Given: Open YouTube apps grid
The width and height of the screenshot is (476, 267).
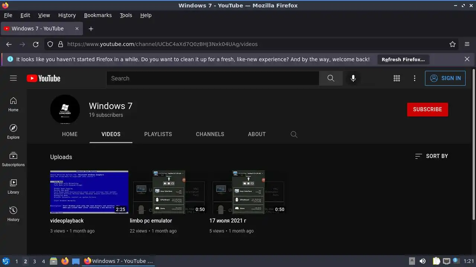Looking at the screenshot, I should (397, 78).
